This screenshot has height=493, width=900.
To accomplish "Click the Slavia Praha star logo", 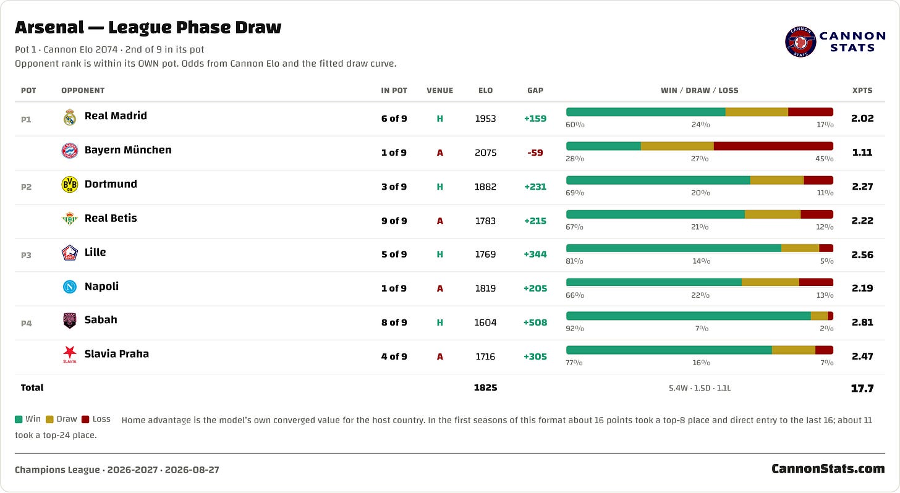I will [70, 354].
